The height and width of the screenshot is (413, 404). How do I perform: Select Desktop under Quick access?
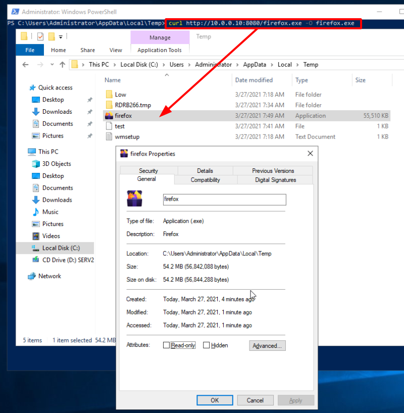click(x=53, y=100)
